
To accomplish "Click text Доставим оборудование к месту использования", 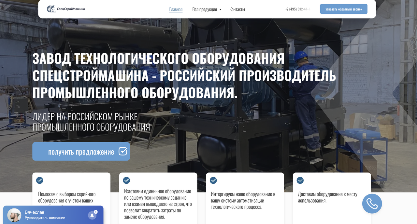I will pyautogui.click(x=327, y=197).
